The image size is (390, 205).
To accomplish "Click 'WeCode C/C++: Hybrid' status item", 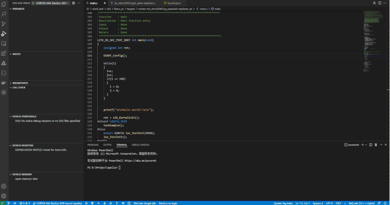I will pyautogui.click(x=361, y=203).
